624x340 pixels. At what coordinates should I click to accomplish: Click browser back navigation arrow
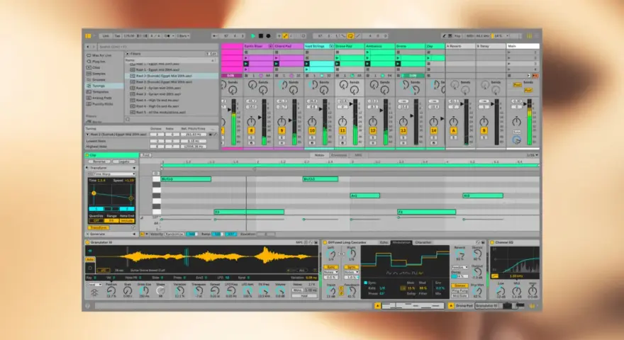[88, 47]
